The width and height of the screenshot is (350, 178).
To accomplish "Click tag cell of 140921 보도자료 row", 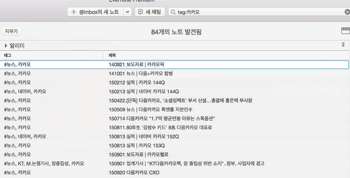I will point(17,65).
